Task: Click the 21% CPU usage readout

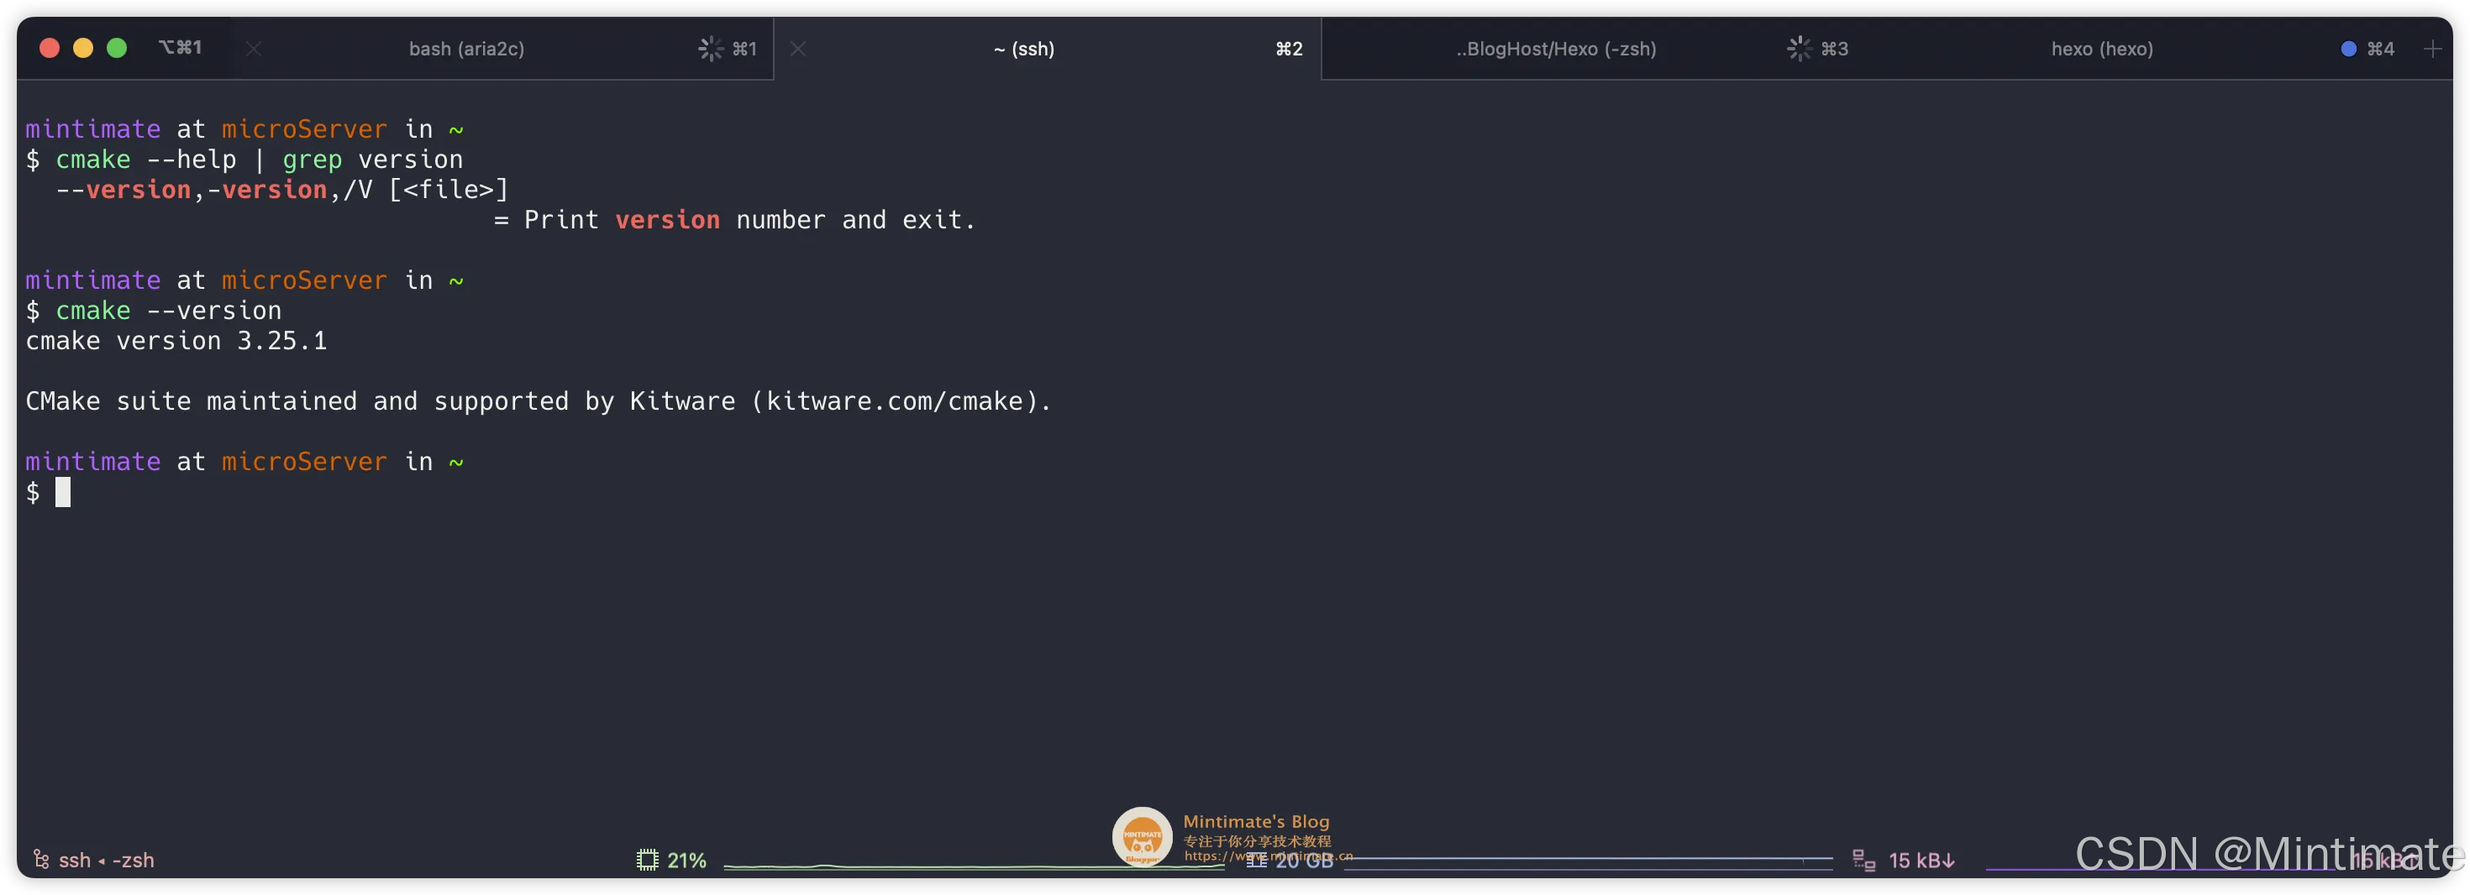Action: pyautogui.click(x=686, y=860)
